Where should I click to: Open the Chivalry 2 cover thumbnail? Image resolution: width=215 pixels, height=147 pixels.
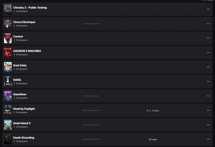coord(8,9)
